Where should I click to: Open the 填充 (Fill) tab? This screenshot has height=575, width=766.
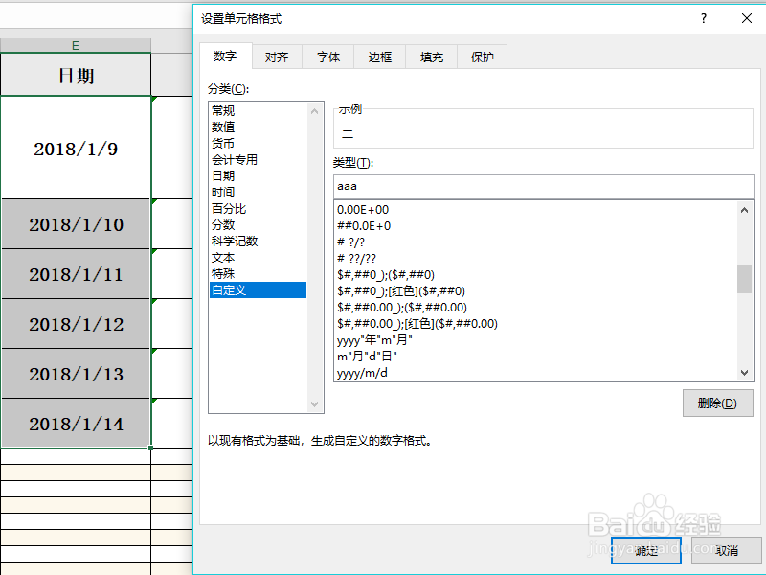pyautogui.click(x=431, y=57)
